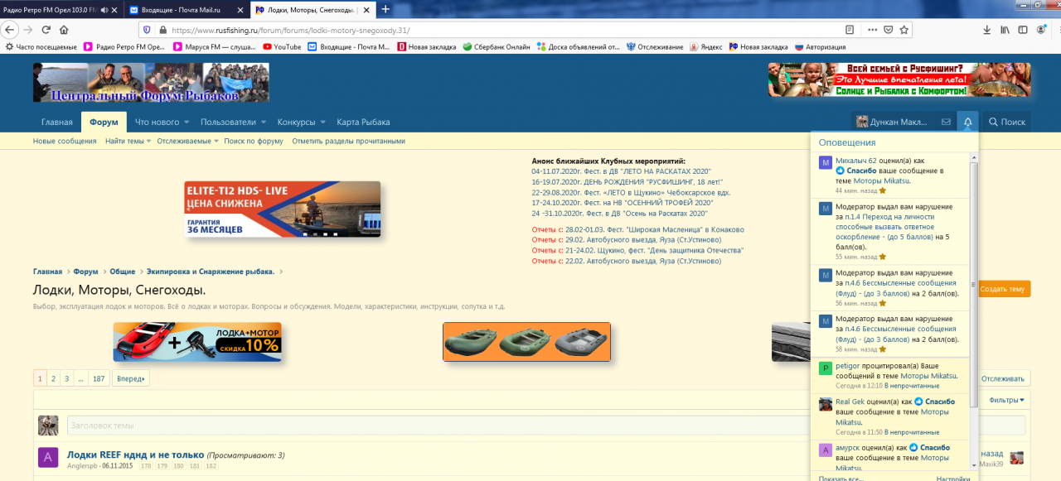Open the Лодки REEF нднд thread link
Viewport: 1061px width, 481px height.
pos(135,455)
